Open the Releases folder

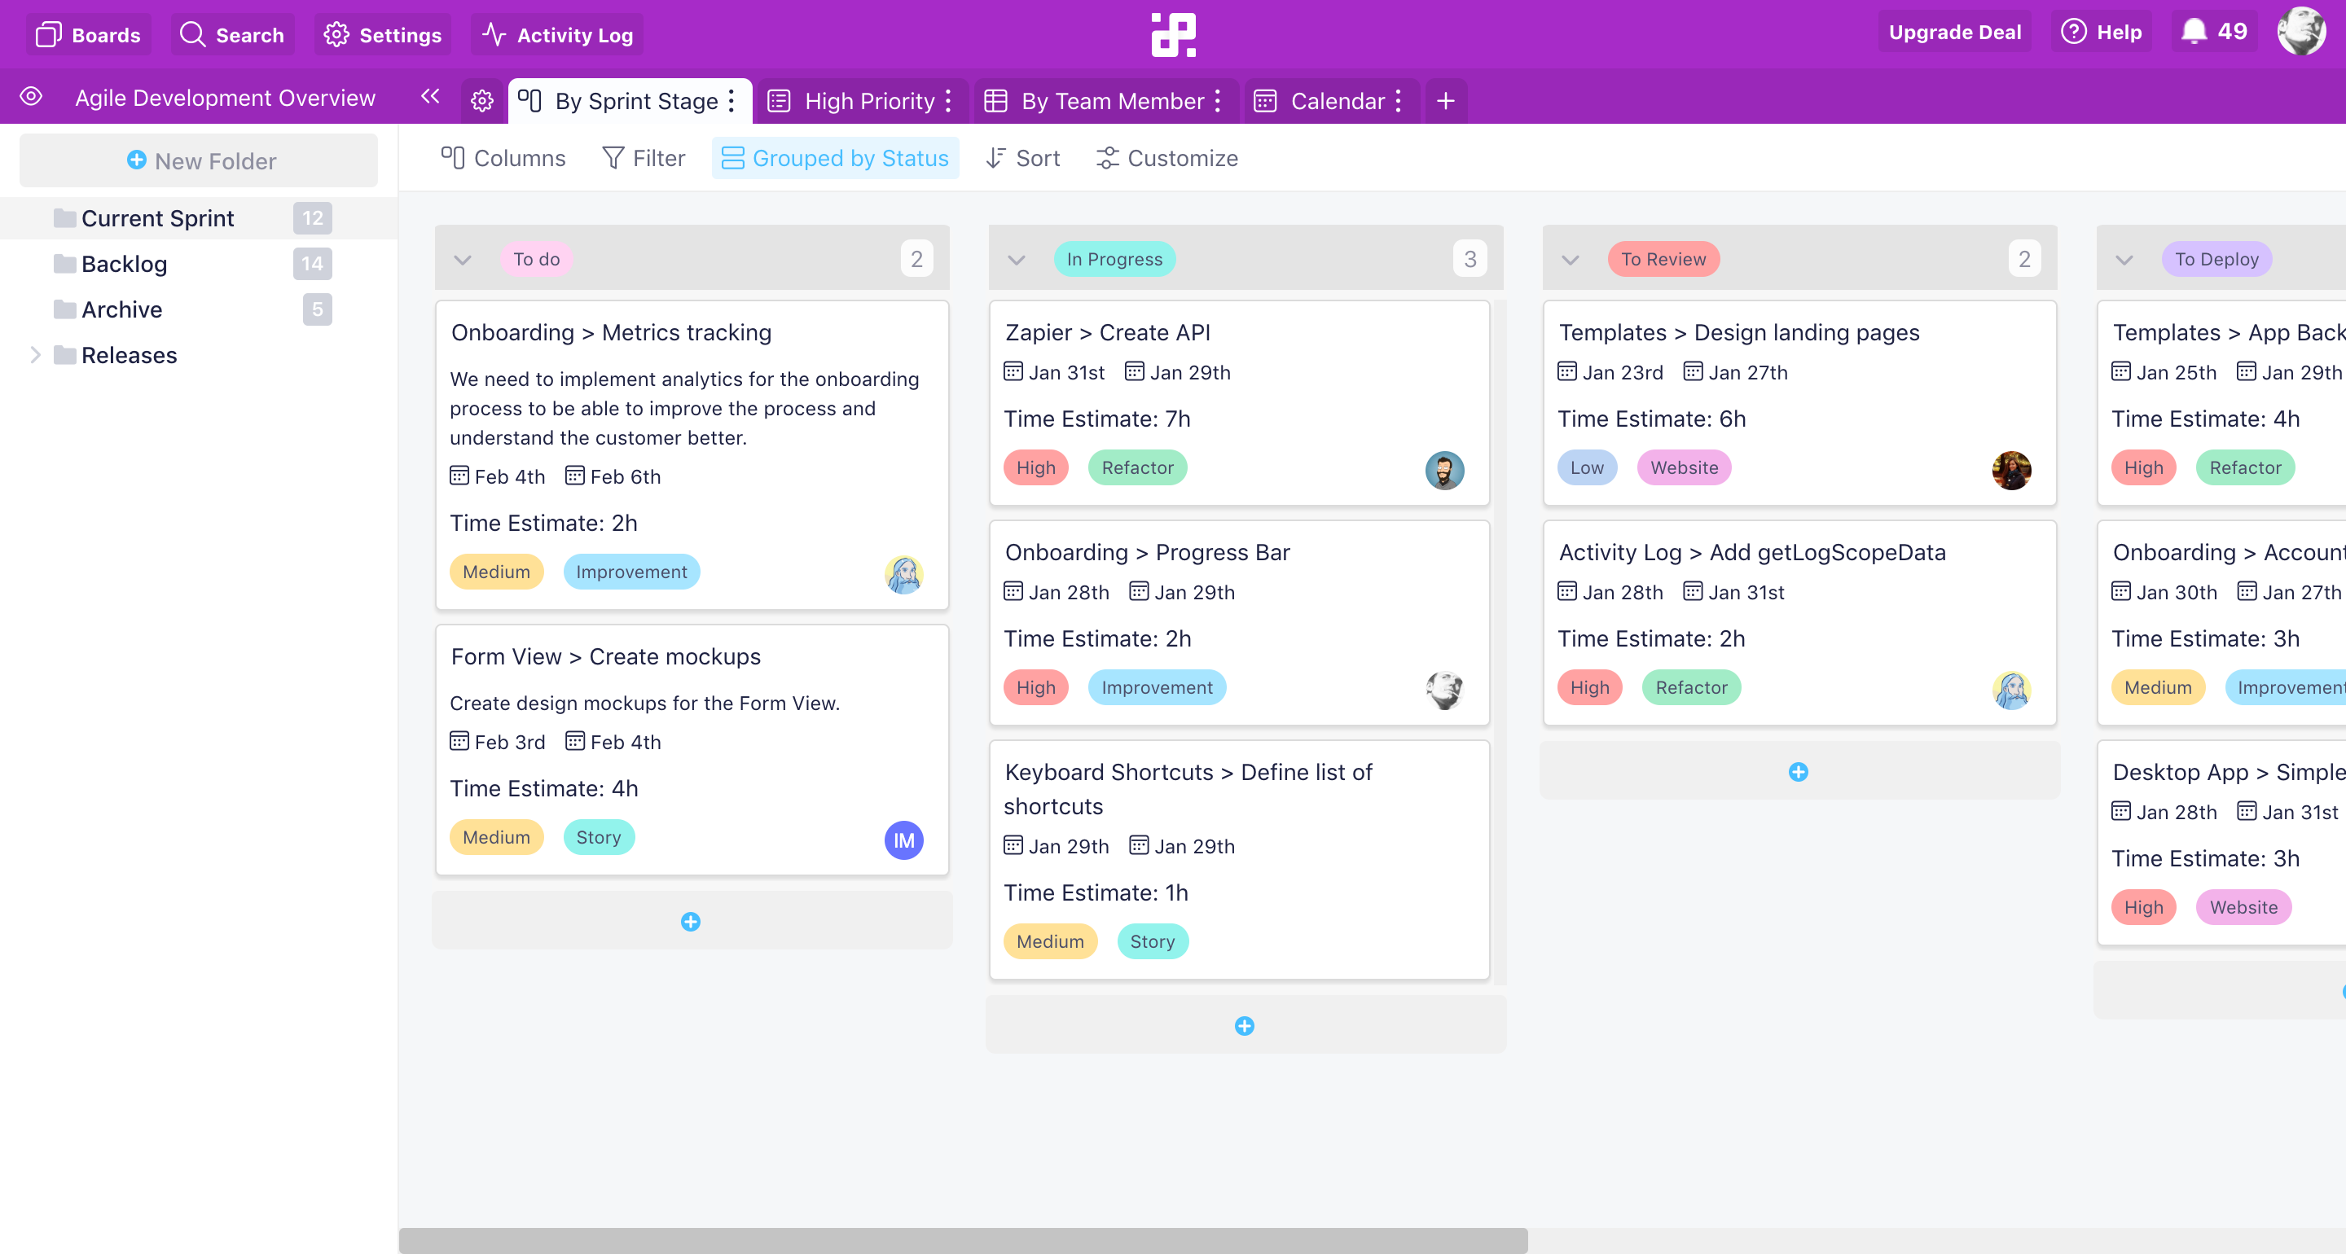coord(129,355)
